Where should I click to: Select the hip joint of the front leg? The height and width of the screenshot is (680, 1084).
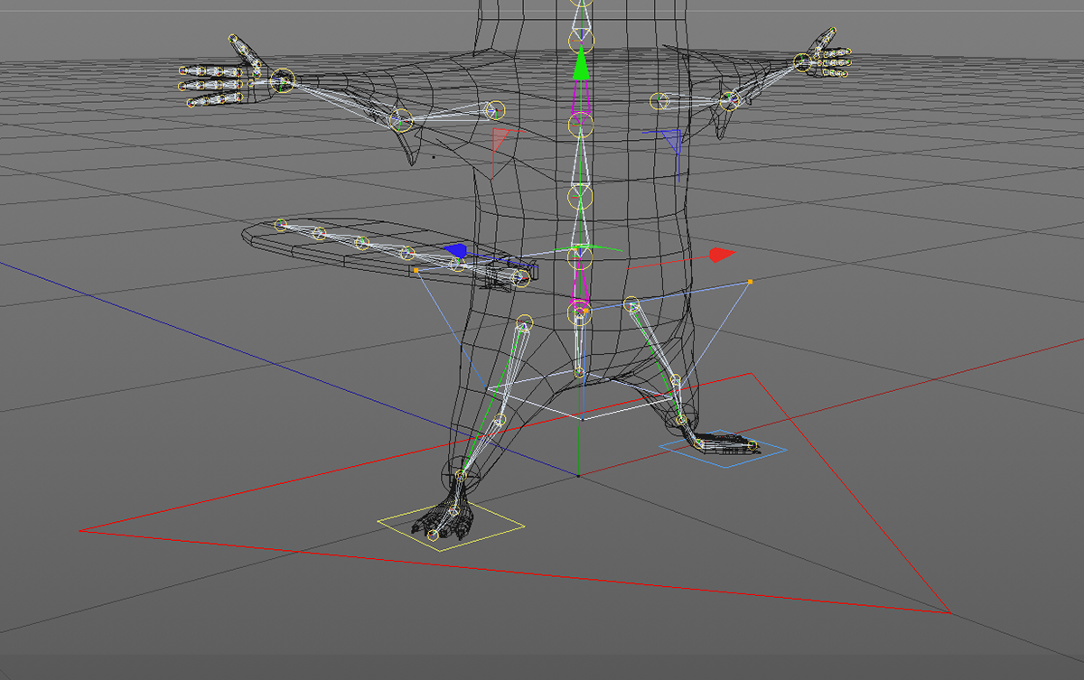coord(525,321)
